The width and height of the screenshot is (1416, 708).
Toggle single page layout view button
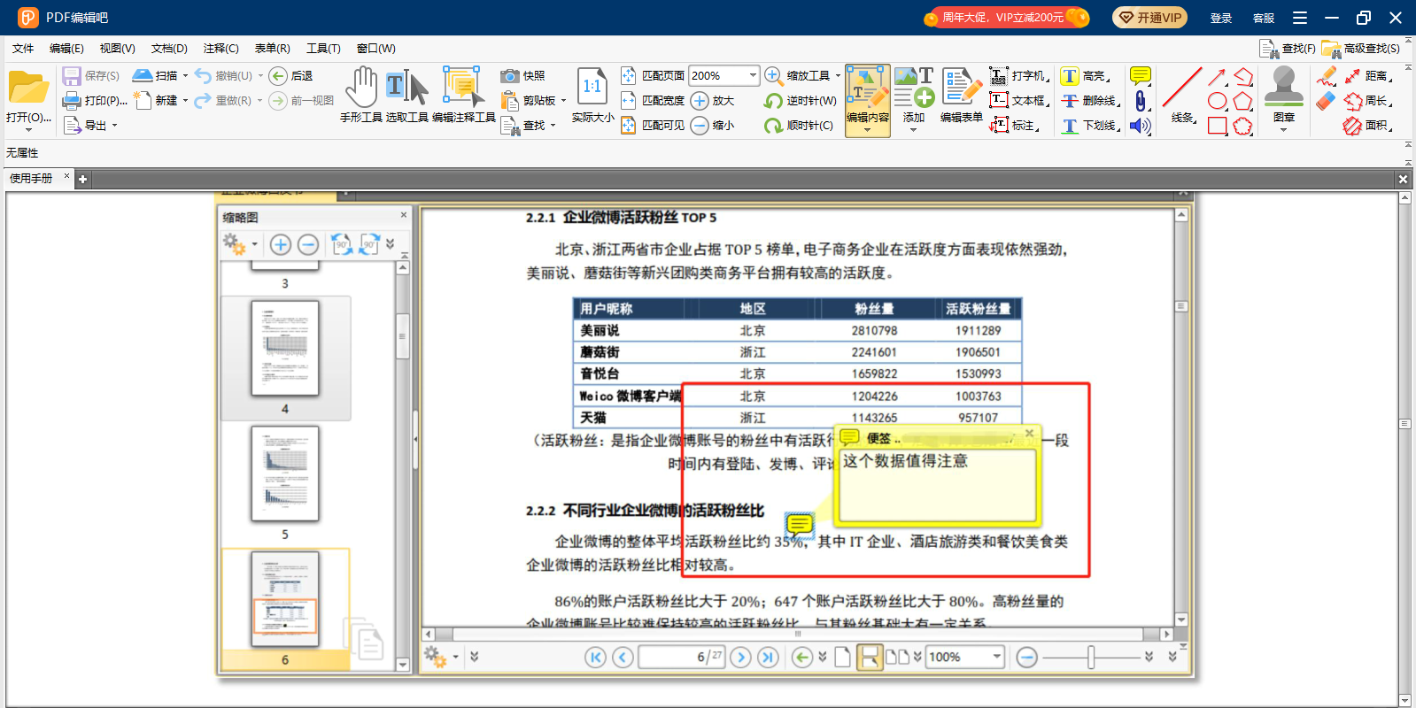pos(842,657)
